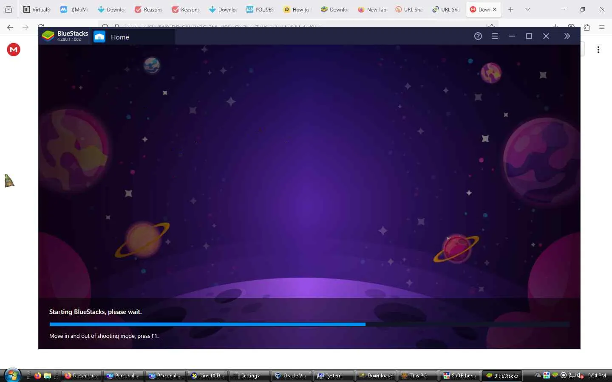Click the BlueStacks logo in title bar

(48, 37)
